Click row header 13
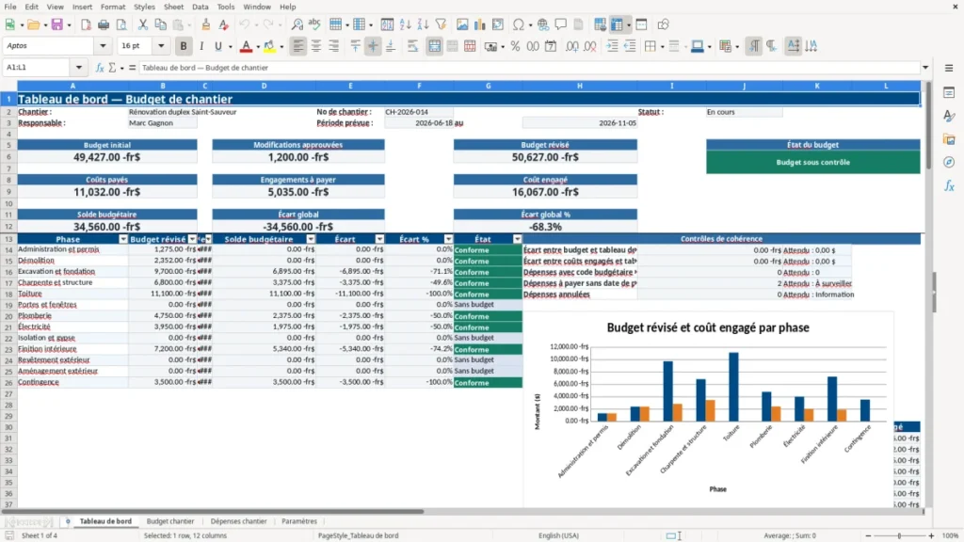Image resolution: width=964 pixels, height=542 pixels. [8, 239]
